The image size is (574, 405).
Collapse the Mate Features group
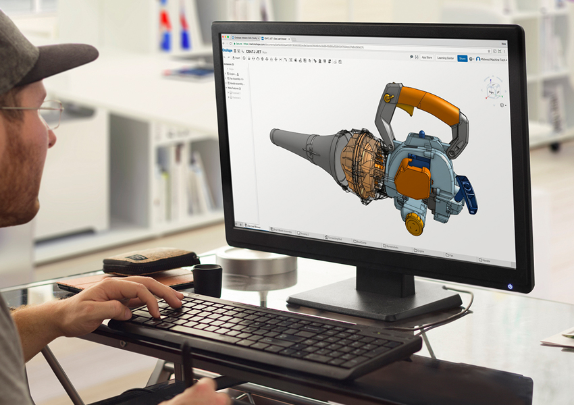tap(226, 88)
